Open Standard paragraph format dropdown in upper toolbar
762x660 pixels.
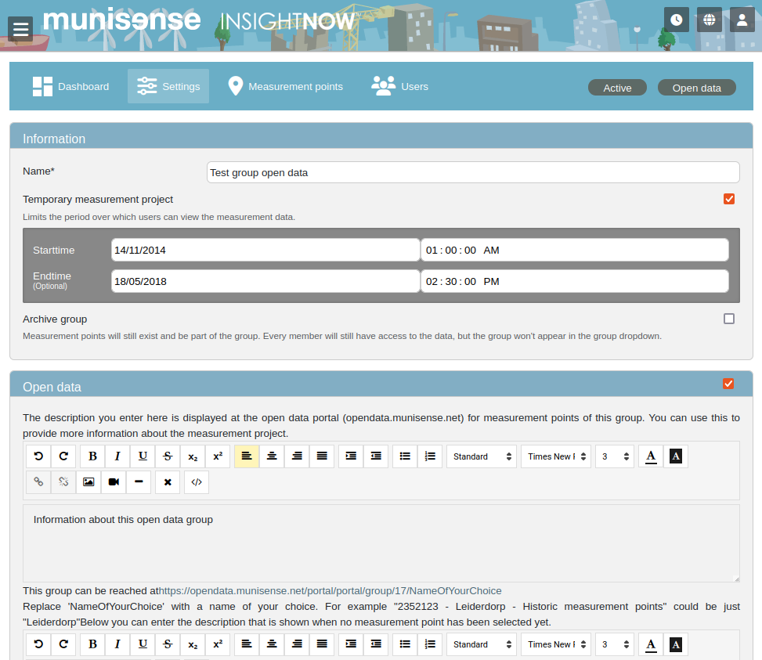point(482,456)
